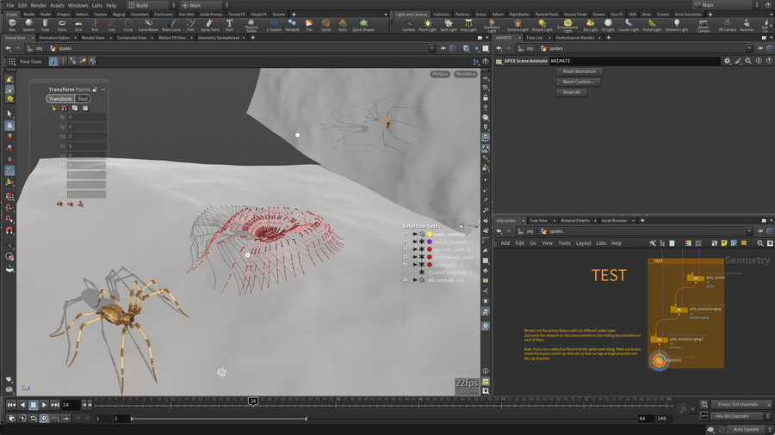The height and width of the screenshot is (435, 775).
Task: Toggle visibility of main_controls selection set
Action: click(x=406, y=235)
